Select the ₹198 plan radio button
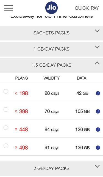This screenshot has width=103, height=177. tap(6, 91)
